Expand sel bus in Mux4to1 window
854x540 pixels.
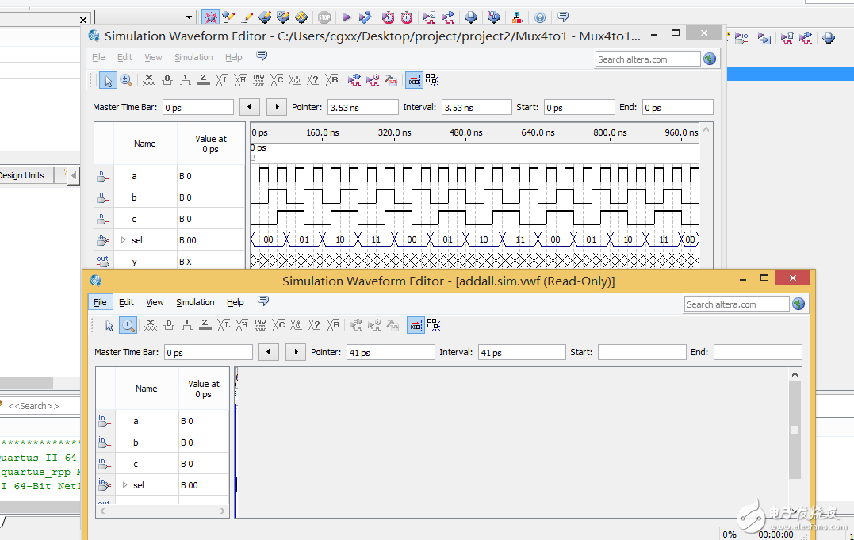point(123,240)
